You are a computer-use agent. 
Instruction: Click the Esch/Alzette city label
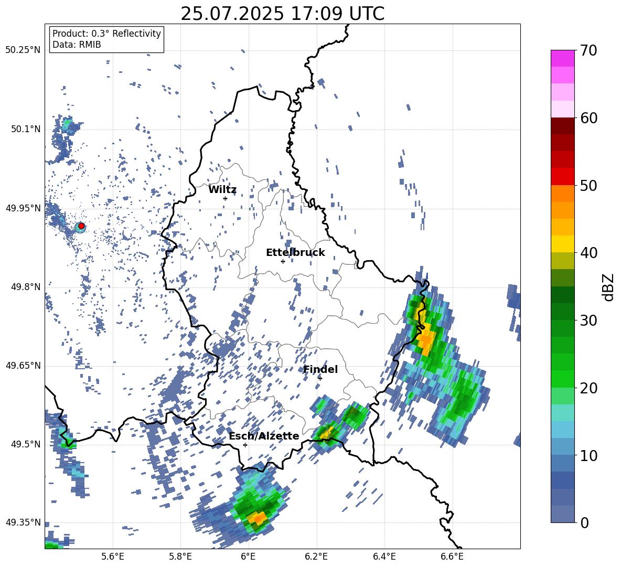[264, 436]
